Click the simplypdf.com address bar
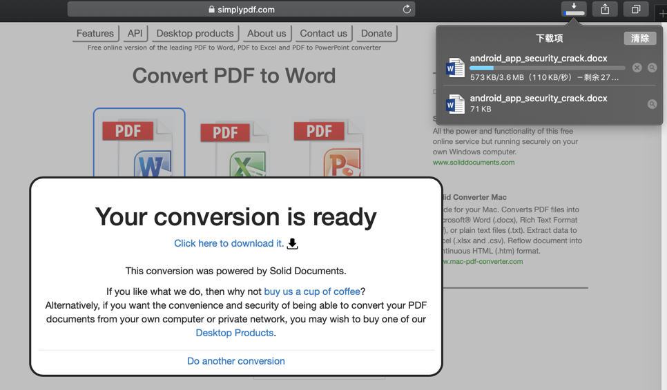Screen dimensions: 667x390 241,10
